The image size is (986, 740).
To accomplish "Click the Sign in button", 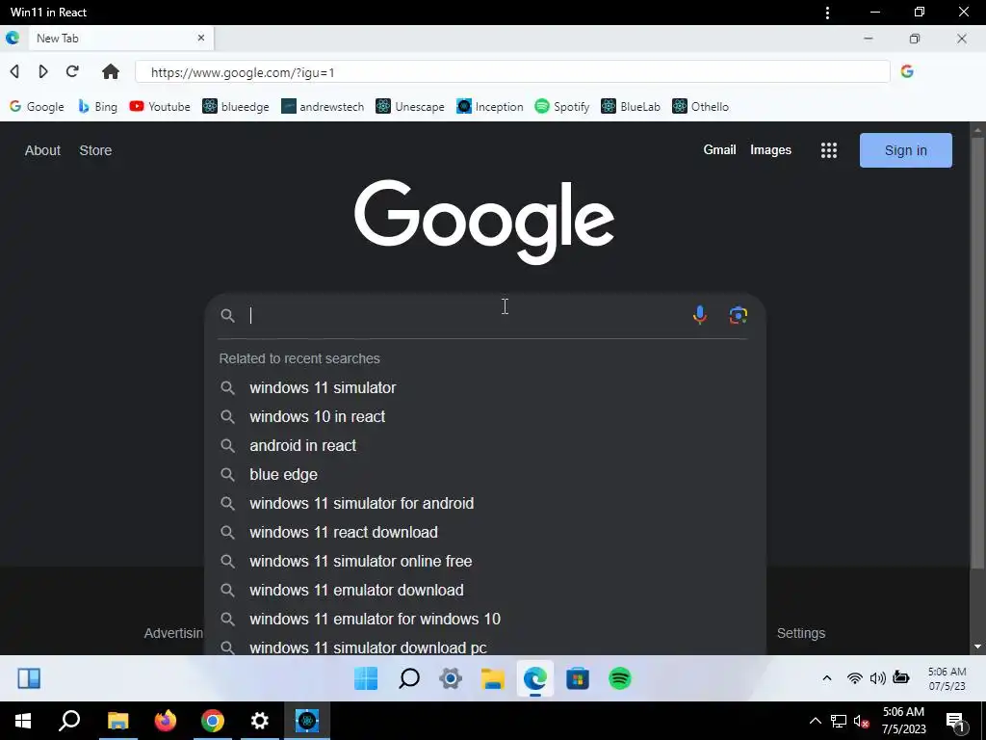I will [905, 150].
